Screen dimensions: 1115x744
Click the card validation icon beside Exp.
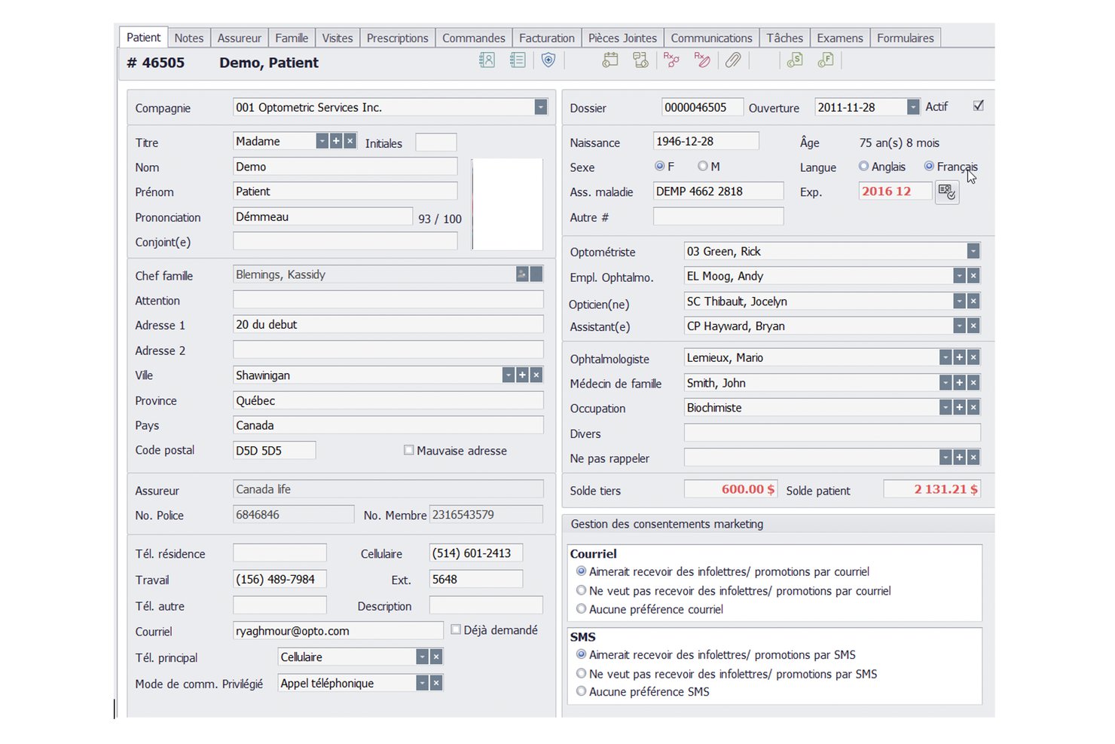click(x=947, y=192)
